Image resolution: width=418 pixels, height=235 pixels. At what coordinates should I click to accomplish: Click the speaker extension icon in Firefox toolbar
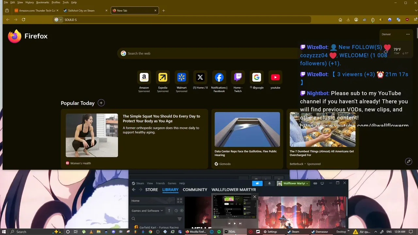[381, 20]
